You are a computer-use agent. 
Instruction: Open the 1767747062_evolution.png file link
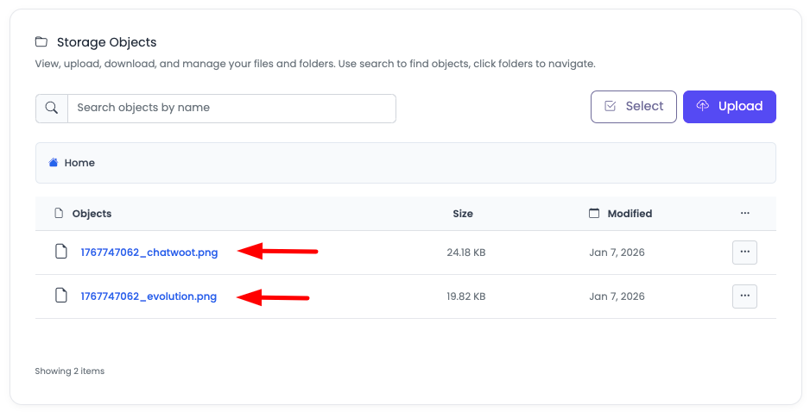[149, 296]
